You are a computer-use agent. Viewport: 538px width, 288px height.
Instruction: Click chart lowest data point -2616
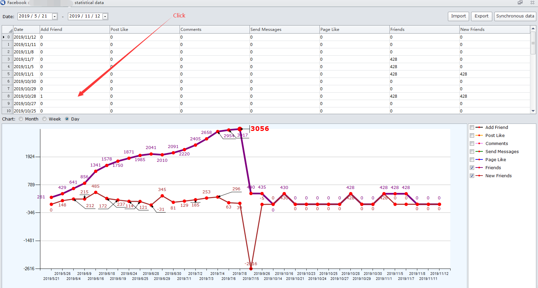click(251, 269)
